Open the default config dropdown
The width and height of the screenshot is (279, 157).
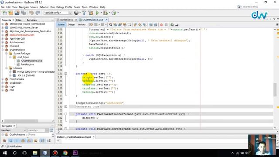coord(58,13)
